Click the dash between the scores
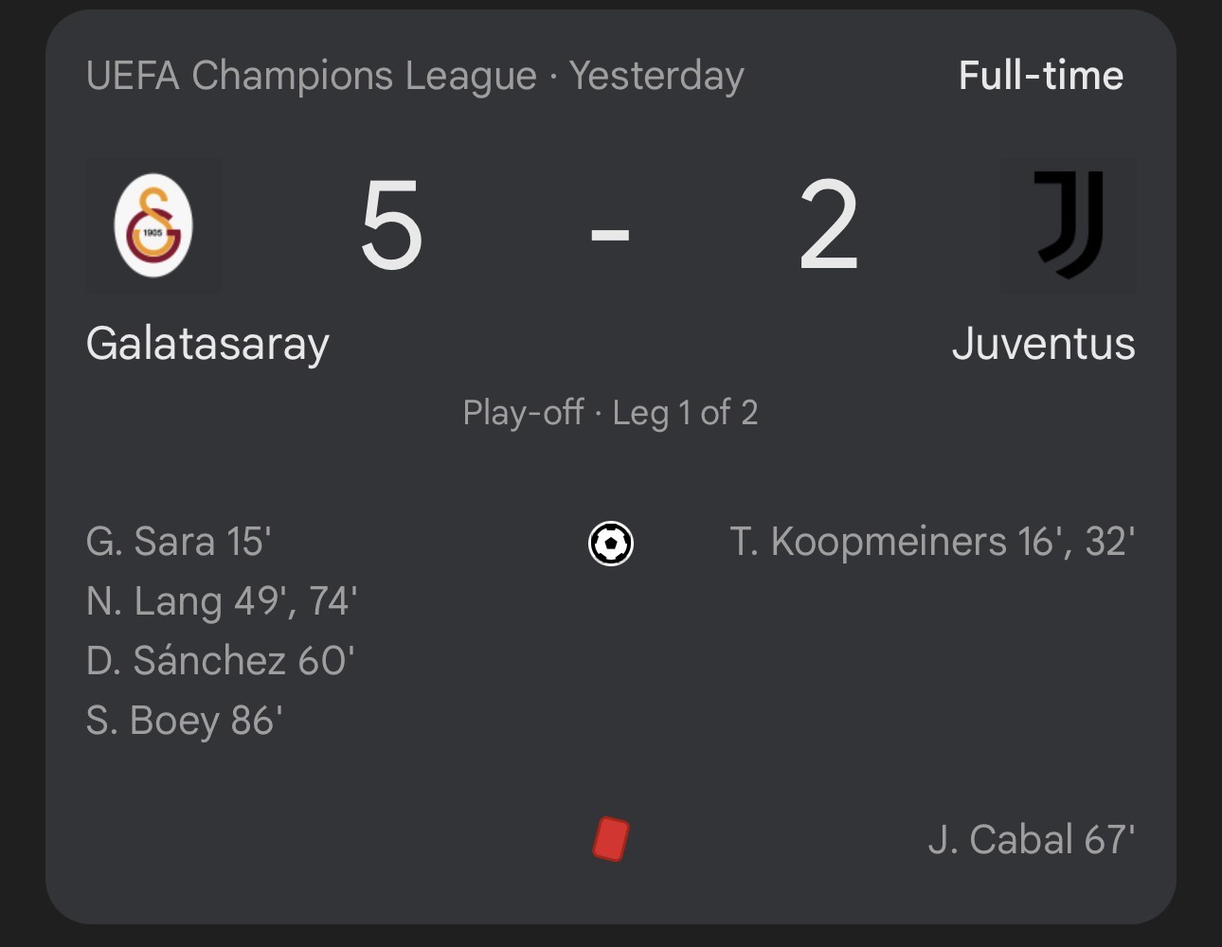This screenshot has height=947, width=1222. point(610,231)
